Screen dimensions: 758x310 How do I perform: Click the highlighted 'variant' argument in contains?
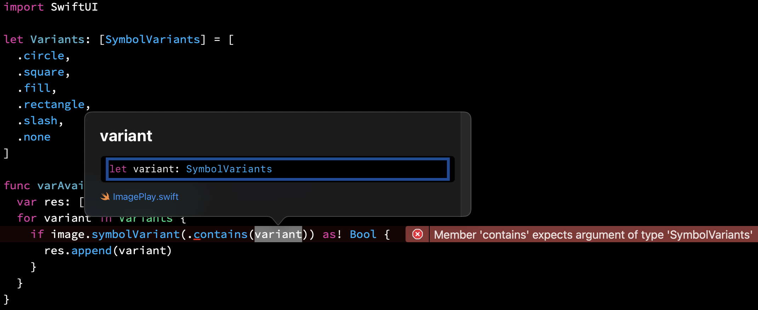tap(278, 234)
